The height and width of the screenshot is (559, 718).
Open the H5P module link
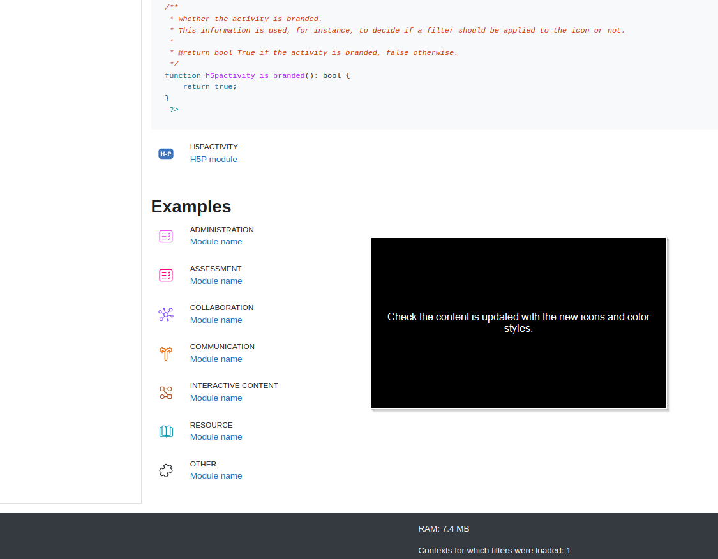(213, 160)
